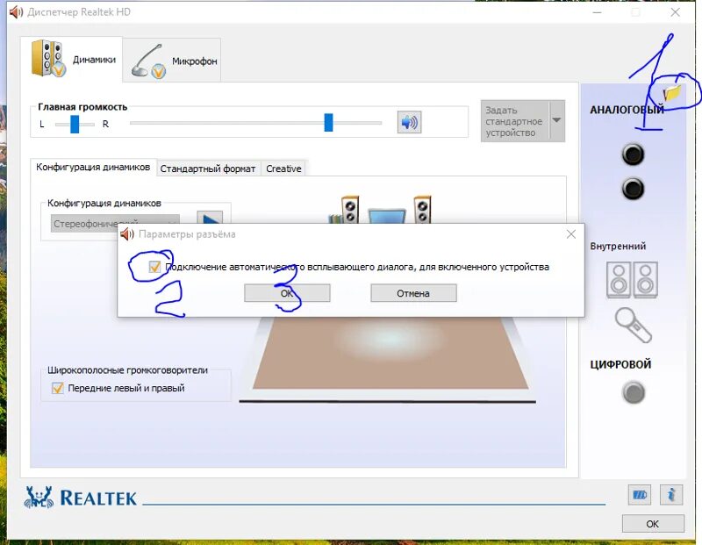Click the upper analog jack connector
This screenshot has height=545, width=702.
[x=633, y=154]
